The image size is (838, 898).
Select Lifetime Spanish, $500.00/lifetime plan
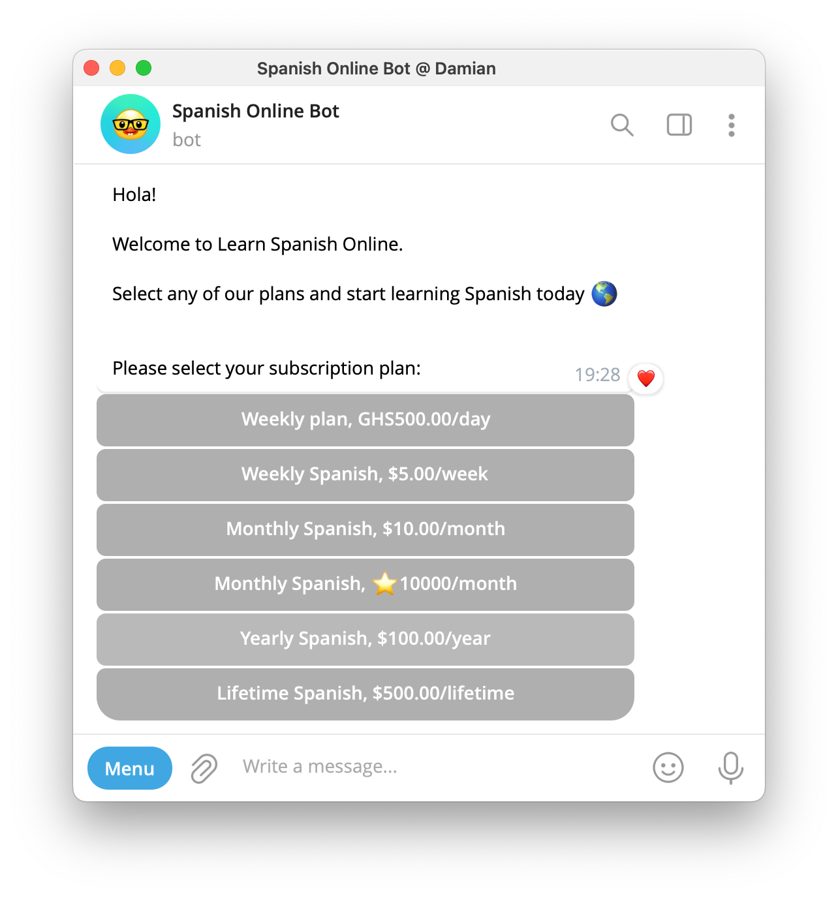(x=365, y=694)
